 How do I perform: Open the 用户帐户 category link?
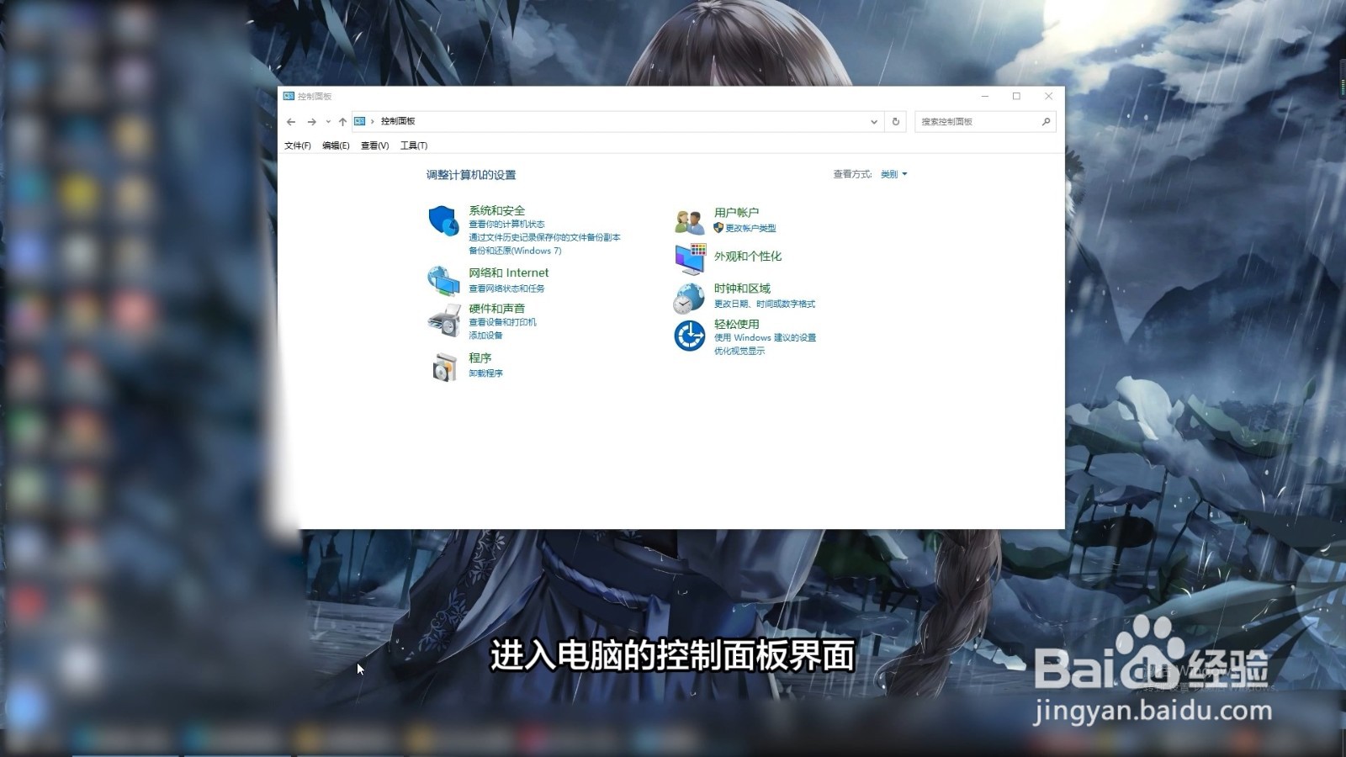coord(737,212)
